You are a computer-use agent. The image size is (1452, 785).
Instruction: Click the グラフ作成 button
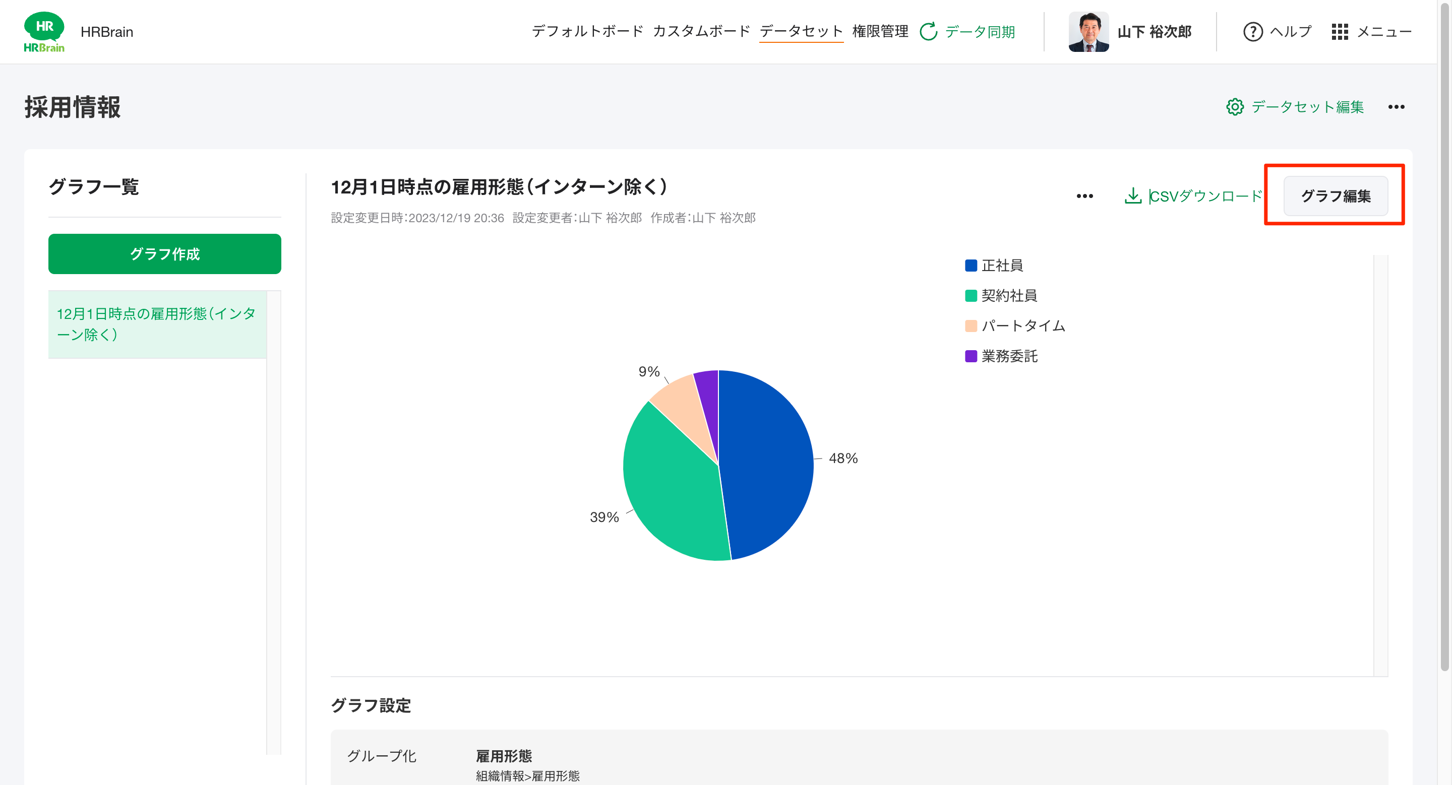click(x=164, y=254)
